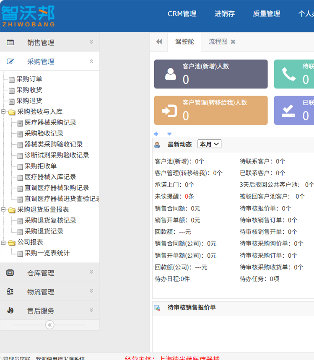Collapse the 公司报表 tree node
The width and height of the screenshot is (314, 360).
coord(3,242)
